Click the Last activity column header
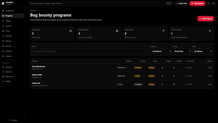Screen dimensions: 218x123 point(190,61)
